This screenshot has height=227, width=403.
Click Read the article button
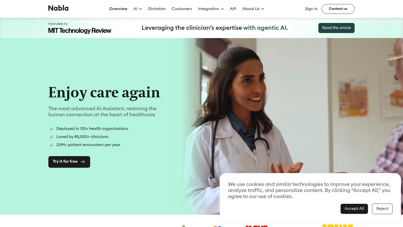337,28
